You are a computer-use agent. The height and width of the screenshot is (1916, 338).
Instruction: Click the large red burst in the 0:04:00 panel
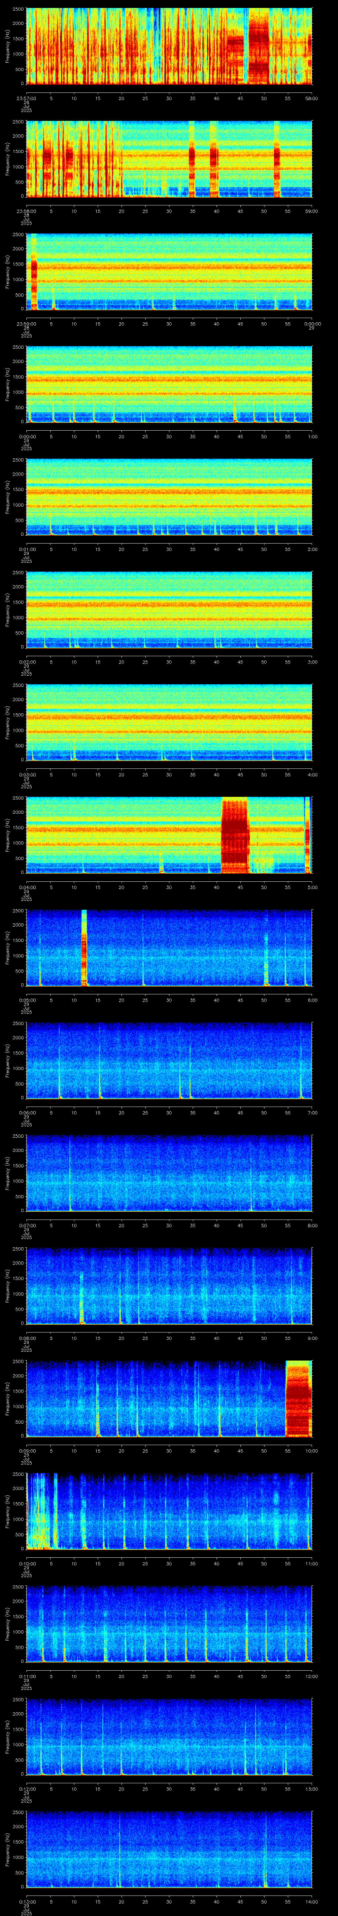coord(235,834)
